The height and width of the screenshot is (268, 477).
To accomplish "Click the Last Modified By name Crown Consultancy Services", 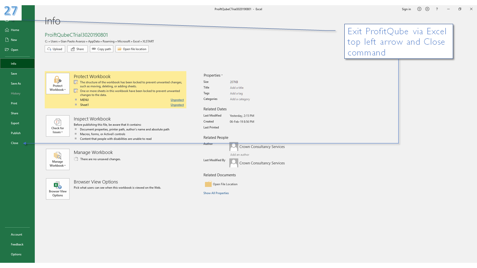I will pyautogui.click(x=262, y=163).
